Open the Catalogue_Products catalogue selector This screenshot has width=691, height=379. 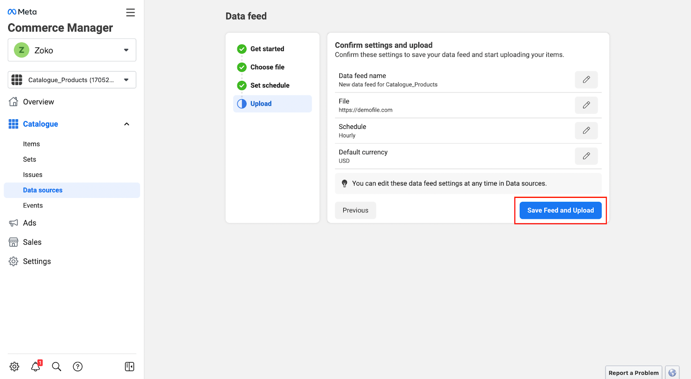coord(72,80)
